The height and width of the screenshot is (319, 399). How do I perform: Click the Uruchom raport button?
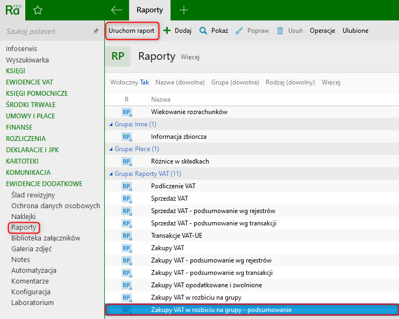click(x=132, y=31)
